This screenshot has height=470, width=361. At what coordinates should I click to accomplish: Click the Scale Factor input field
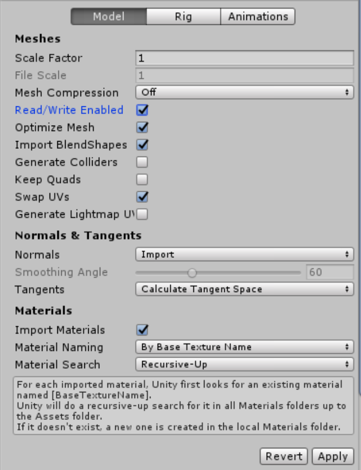pos(244,58)
